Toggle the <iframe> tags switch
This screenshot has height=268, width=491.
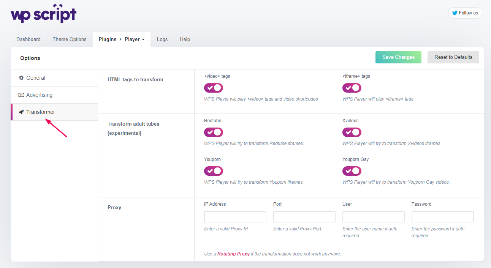[352, 88]
